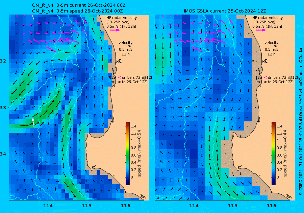This screenshot has width=304, height=213.
Task: Click the magenta drifter chevron in left map legend
Action: (120, 77)
